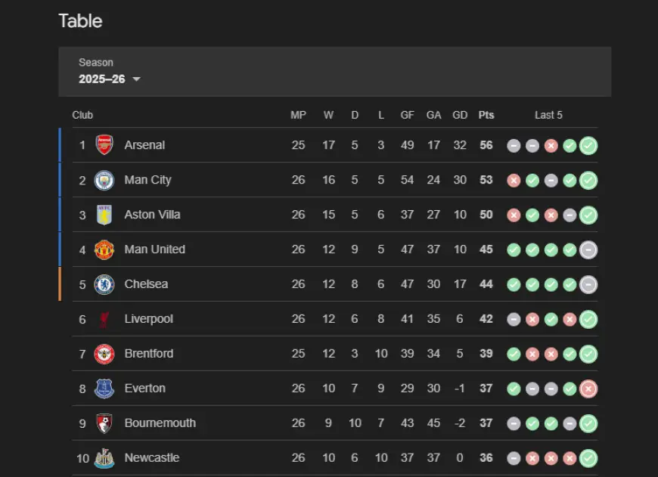Select the Everton crest
The height and width of the screenshot is (477, 658).
104,389
